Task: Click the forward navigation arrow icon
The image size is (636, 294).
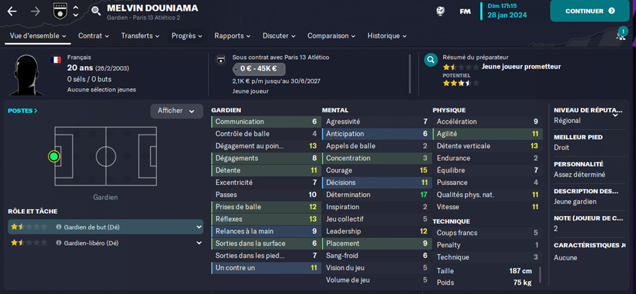Action: 35,11
